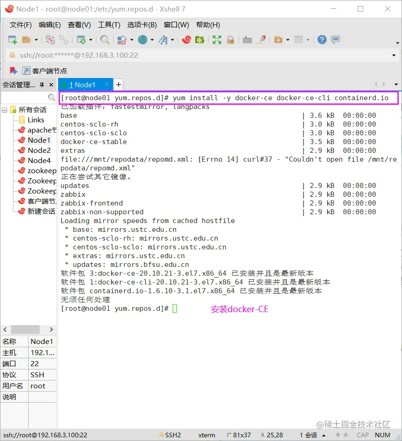The width and height of the screenshot is (402, 441).
Task: Pin the session manager panel
Action: 42,85
